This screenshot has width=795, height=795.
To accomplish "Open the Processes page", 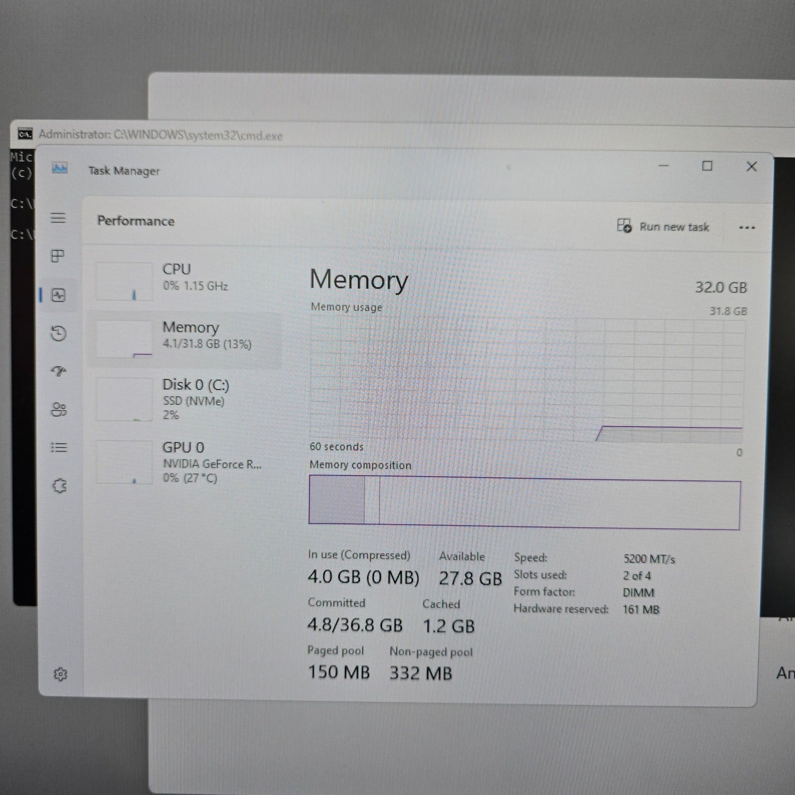I will pos(58,257).
